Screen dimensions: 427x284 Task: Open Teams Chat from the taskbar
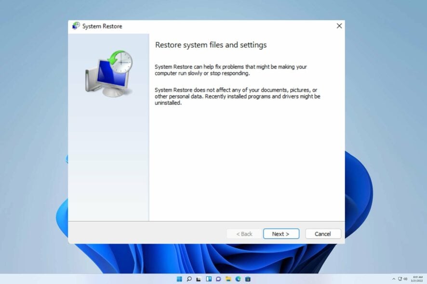[x=218, y=279]
